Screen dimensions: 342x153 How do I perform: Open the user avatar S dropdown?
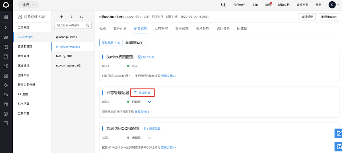coord(334,5)
